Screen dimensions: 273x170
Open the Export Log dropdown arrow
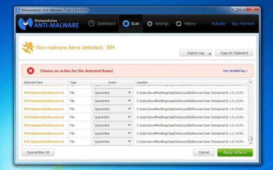tap(210, 53)
